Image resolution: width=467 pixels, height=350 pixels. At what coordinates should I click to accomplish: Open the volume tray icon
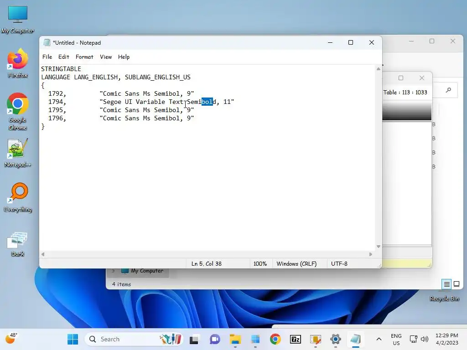425,339
